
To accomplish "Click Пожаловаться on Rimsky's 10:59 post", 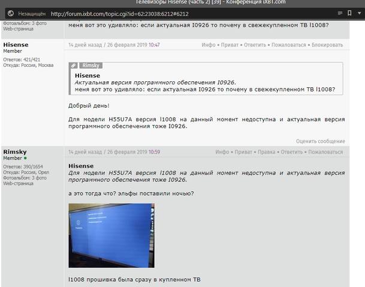I will tap(325, 152).
